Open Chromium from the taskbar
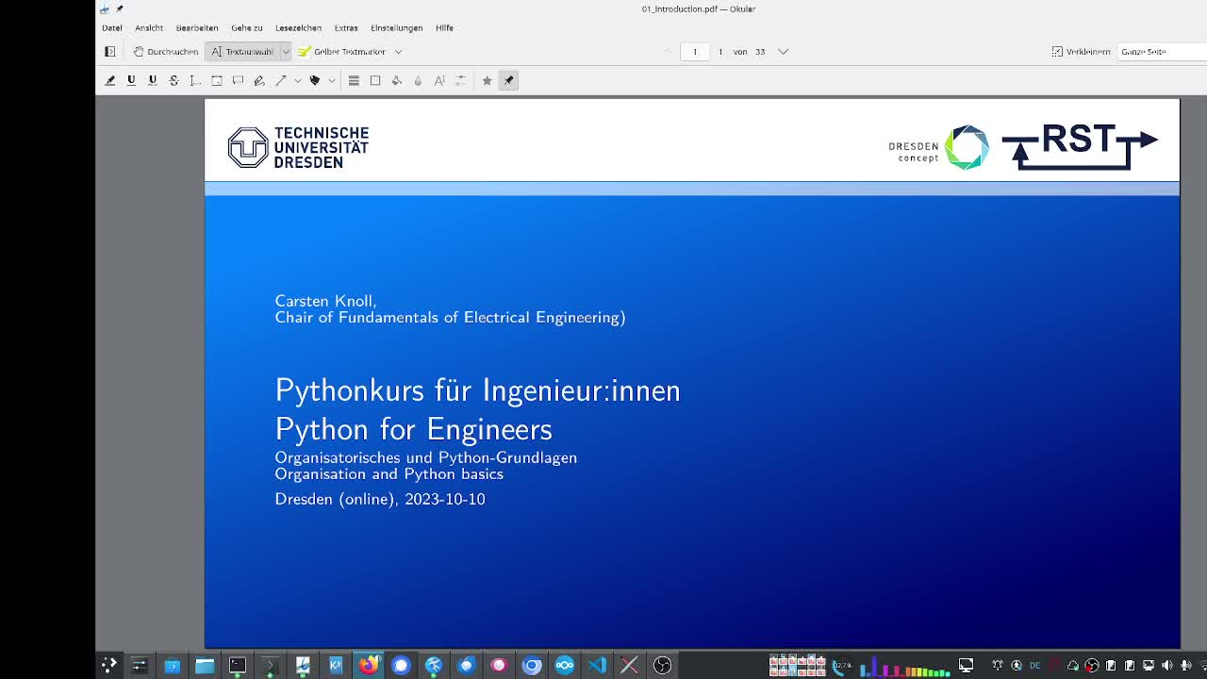1207x679 pixels. (x=532, y=665)
